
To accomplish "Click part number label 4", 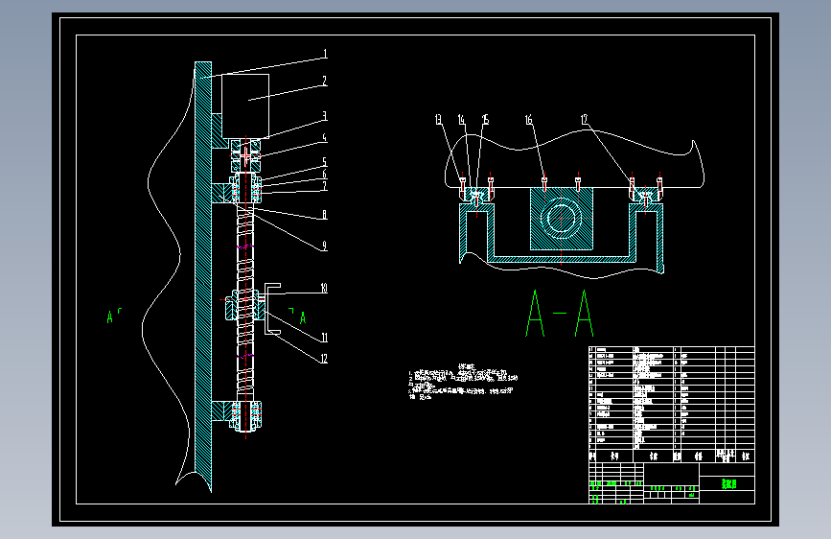I will point(325,138).
